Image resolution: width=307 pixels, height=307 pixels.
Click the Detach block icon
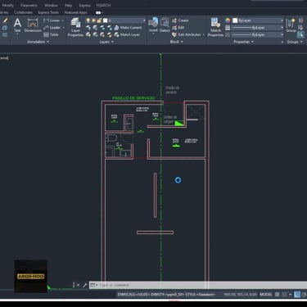point(165,25)
